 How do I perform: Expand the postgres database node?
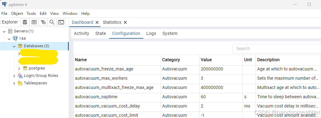coord(19,68)
